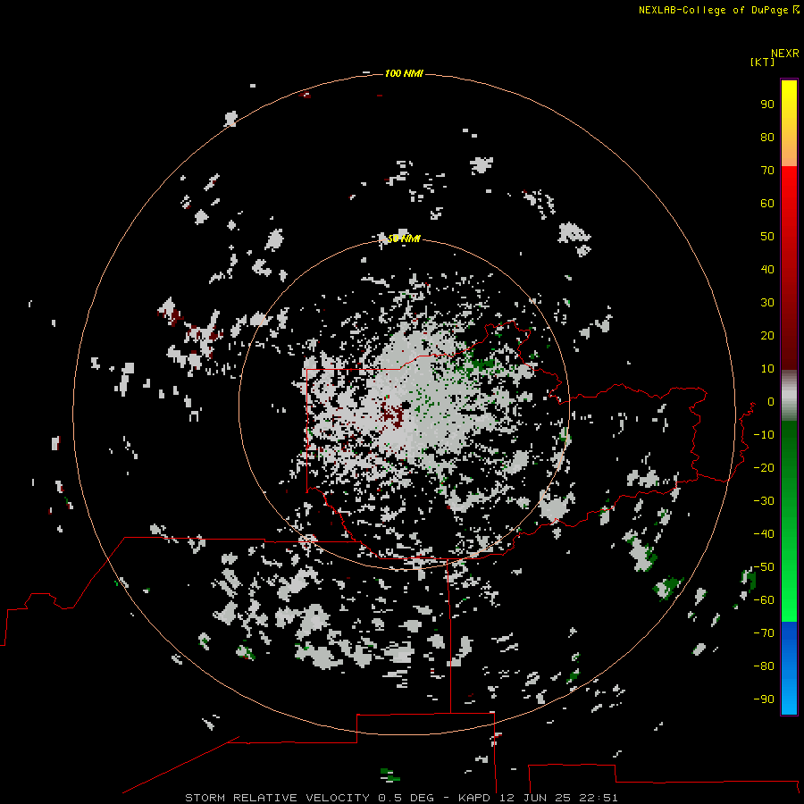Click the NEXLAB-College of DuPage credit text
The height and width of the screenshot is (804, 804).
[713, 10]
